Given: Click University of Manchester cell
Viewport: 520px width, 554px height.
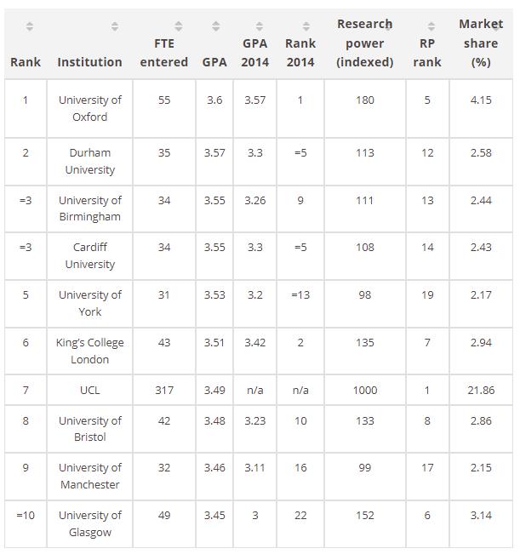Looking at the screenshot, I should click(89, 477).
